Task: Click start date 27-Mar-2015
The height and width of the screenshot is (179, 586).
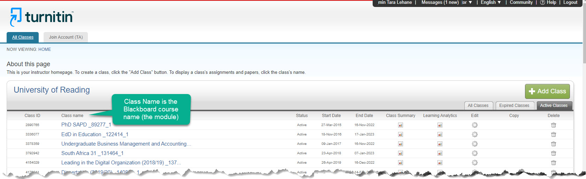Action: click(331, 125)
